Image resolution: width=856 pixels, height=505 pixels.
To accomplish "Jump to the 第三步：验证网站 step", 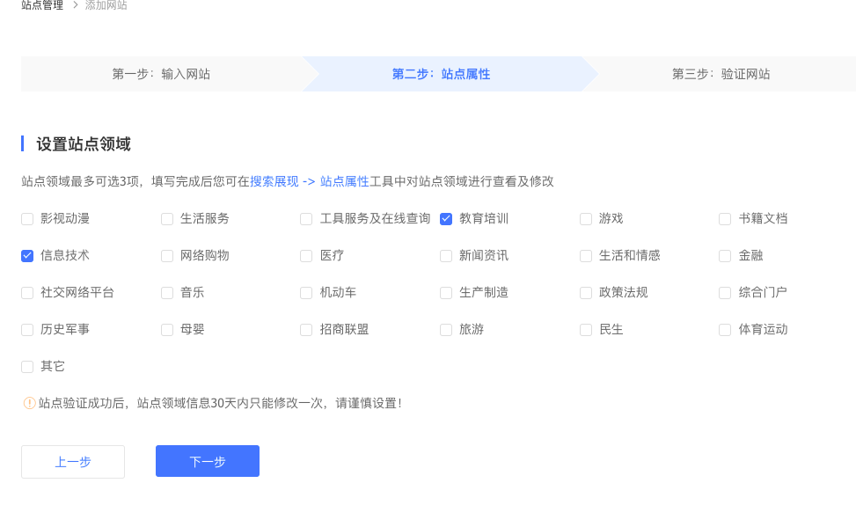I will click(x=721, y=74).
